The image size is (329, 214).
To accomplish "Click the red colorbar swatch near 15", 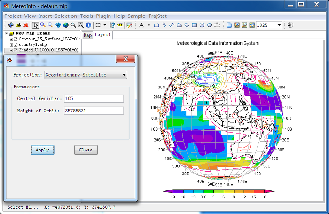I will pyautogui.click(x=259, y=191).
